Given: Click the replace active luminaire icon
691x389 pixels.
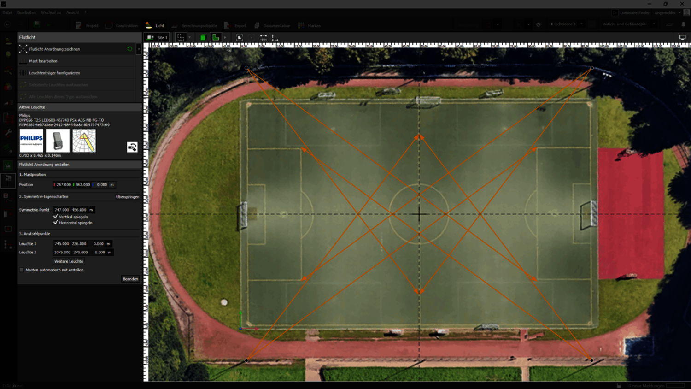Looking at the screenshot, I should (x=132, y=147).
